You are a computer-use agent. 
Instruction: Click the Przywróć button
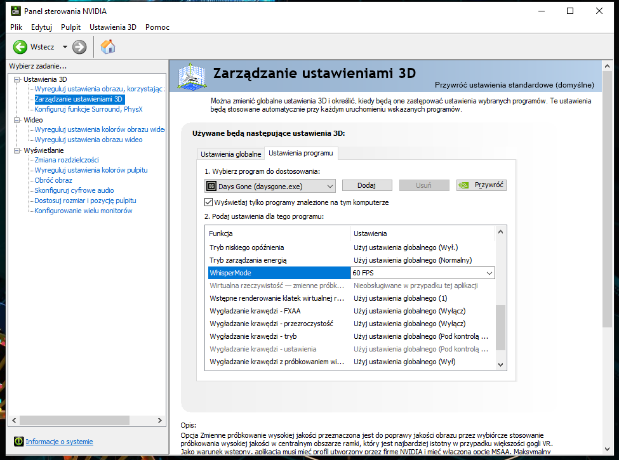[x=481, y=185]
